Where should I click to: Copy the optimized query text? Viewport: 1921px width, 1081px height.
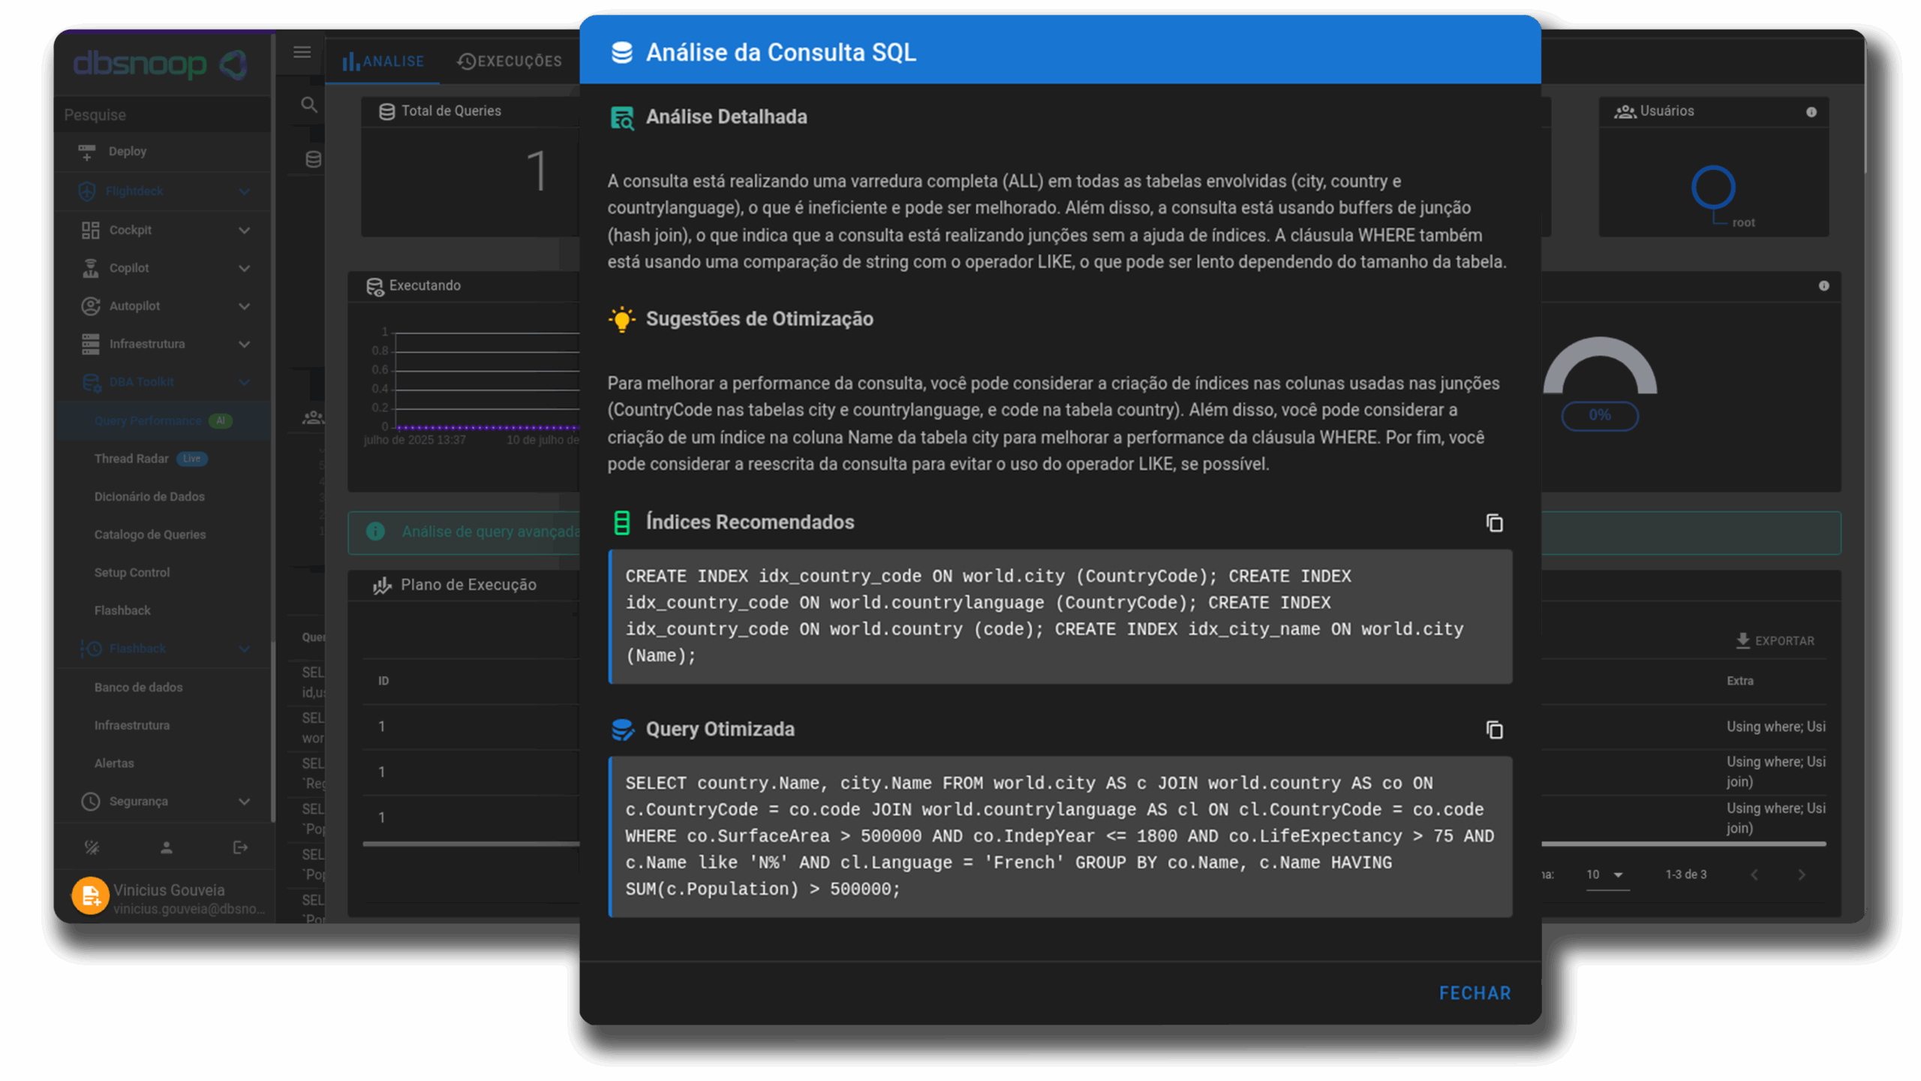coord(1494,730)
